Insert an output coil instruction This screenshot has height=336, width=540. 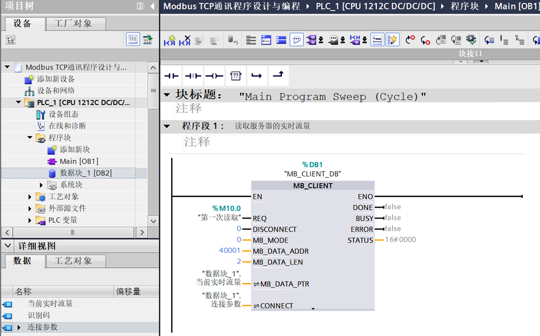pos(214,76)
